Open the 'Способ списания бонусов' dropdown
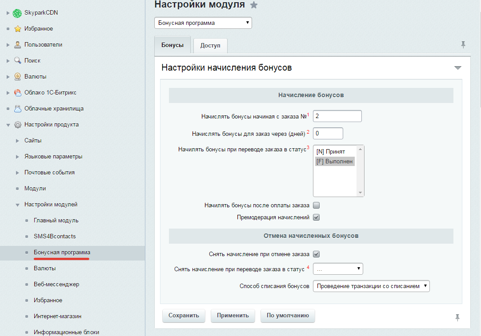 click(371, 286)
